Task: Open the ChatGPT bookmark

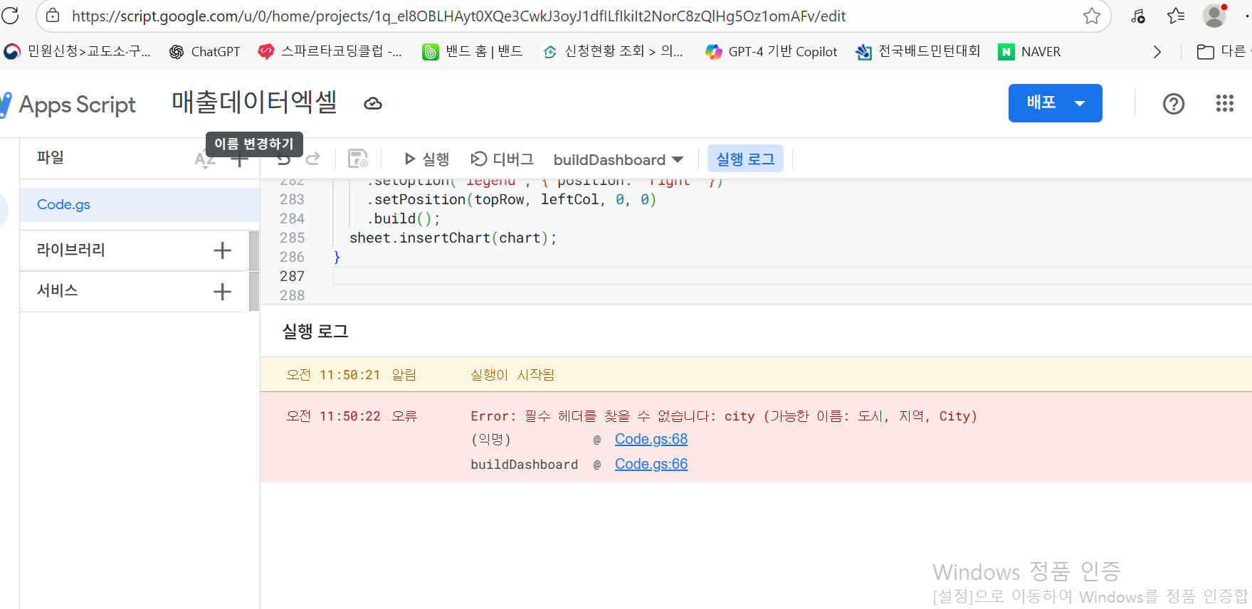Action: tap(205, 51)
